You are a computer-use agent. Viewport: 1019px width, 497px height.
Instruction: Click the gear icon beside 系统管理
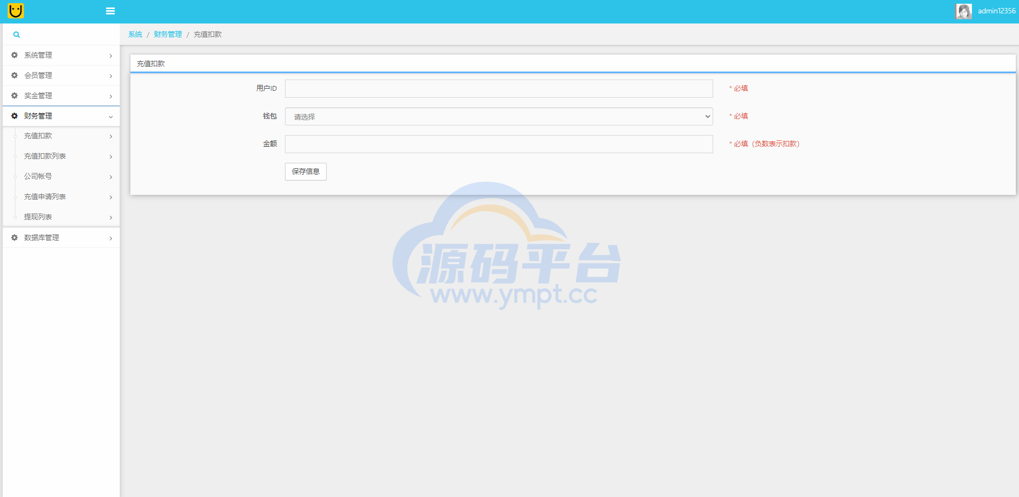14,55
